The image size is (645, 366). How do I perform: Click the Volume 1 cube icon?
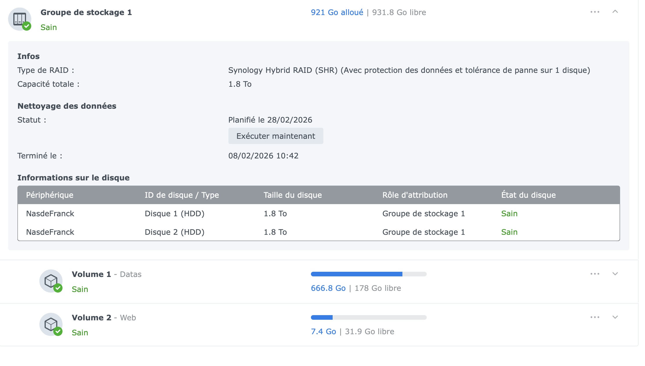(x=51, y=281)
